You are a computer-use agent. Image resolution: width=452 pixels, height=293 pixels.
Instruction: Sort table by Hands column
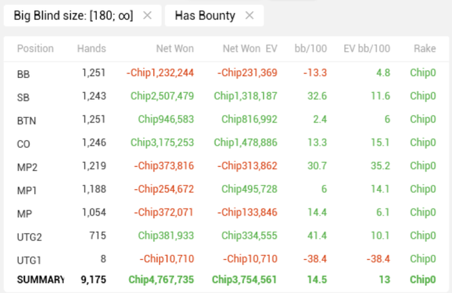(x=91, y=48)
